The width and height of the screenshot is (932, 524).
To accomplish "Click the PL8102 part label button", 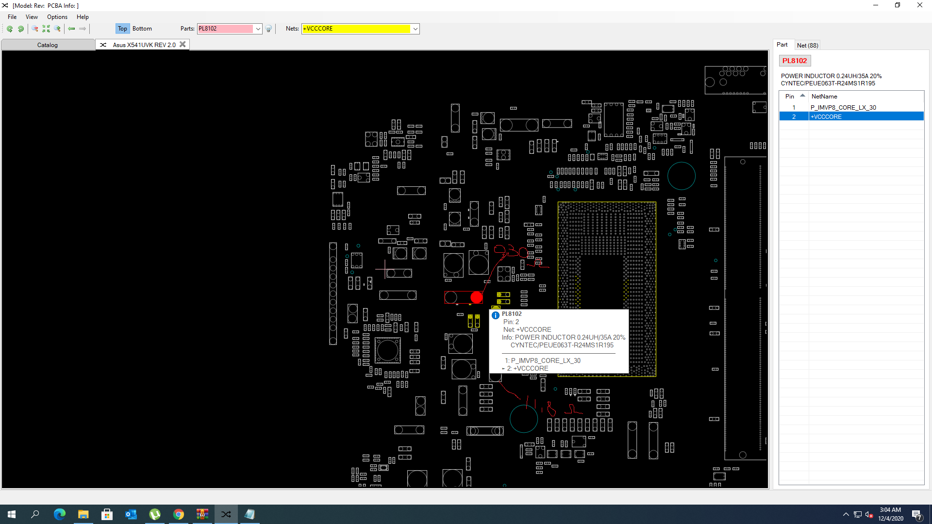I will [x=794, y=61].
